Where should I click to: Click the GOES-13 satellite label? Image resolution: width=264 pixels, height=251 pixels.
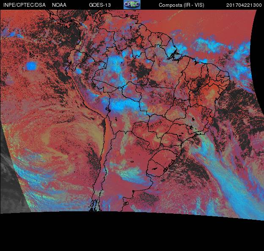tap(100, 5)
